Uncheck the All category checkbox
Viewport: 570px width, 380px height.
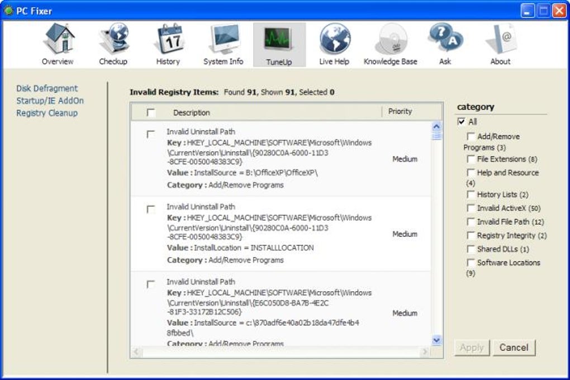461,121
